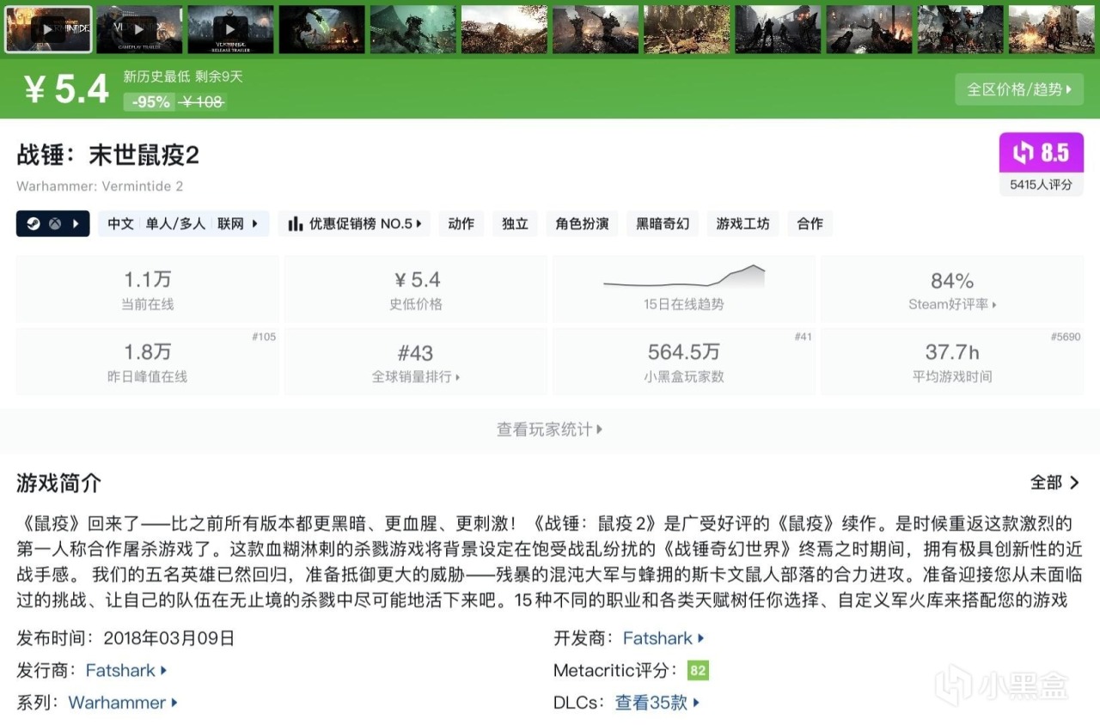Click the bar chart icon beside 优惠促销榜
1100x725 pixels.
pos(296,224)
